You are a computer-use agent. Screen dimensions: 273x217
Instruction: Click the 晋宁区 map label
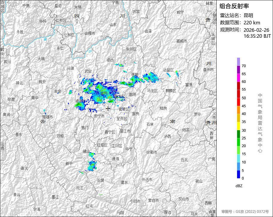click(110, 132)
